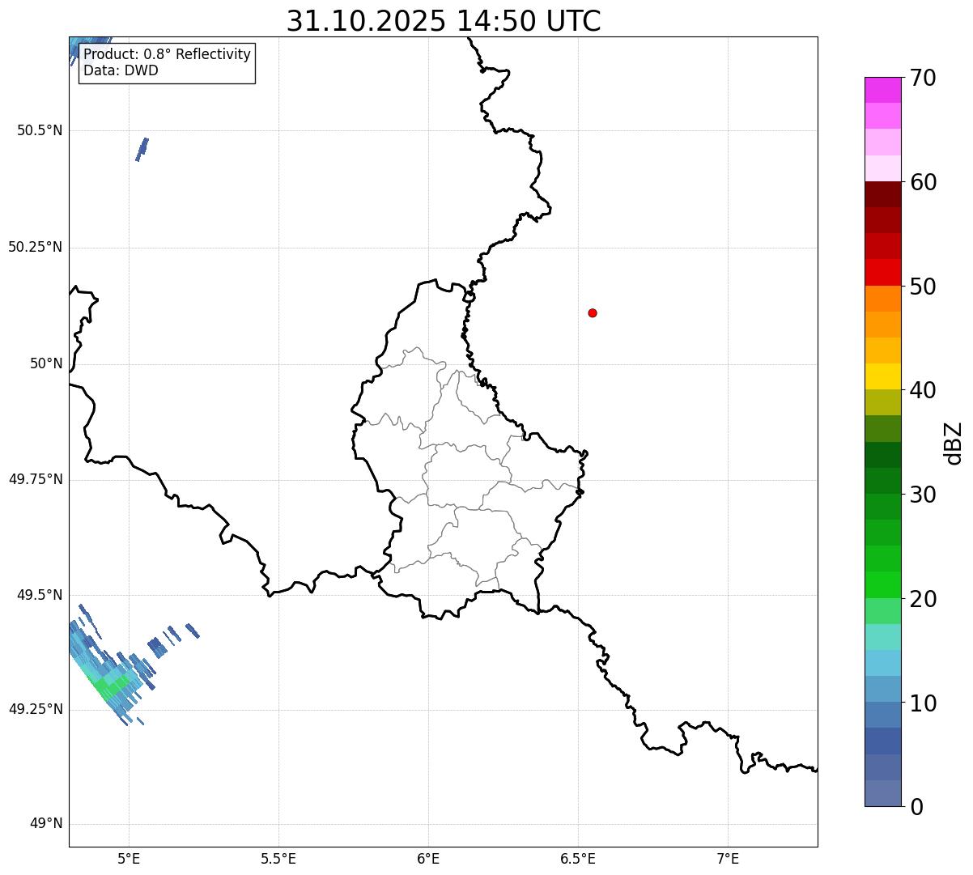Click the "dBZ" colorbar label
The width and height of the screenshot is (973, 875).
954,443
